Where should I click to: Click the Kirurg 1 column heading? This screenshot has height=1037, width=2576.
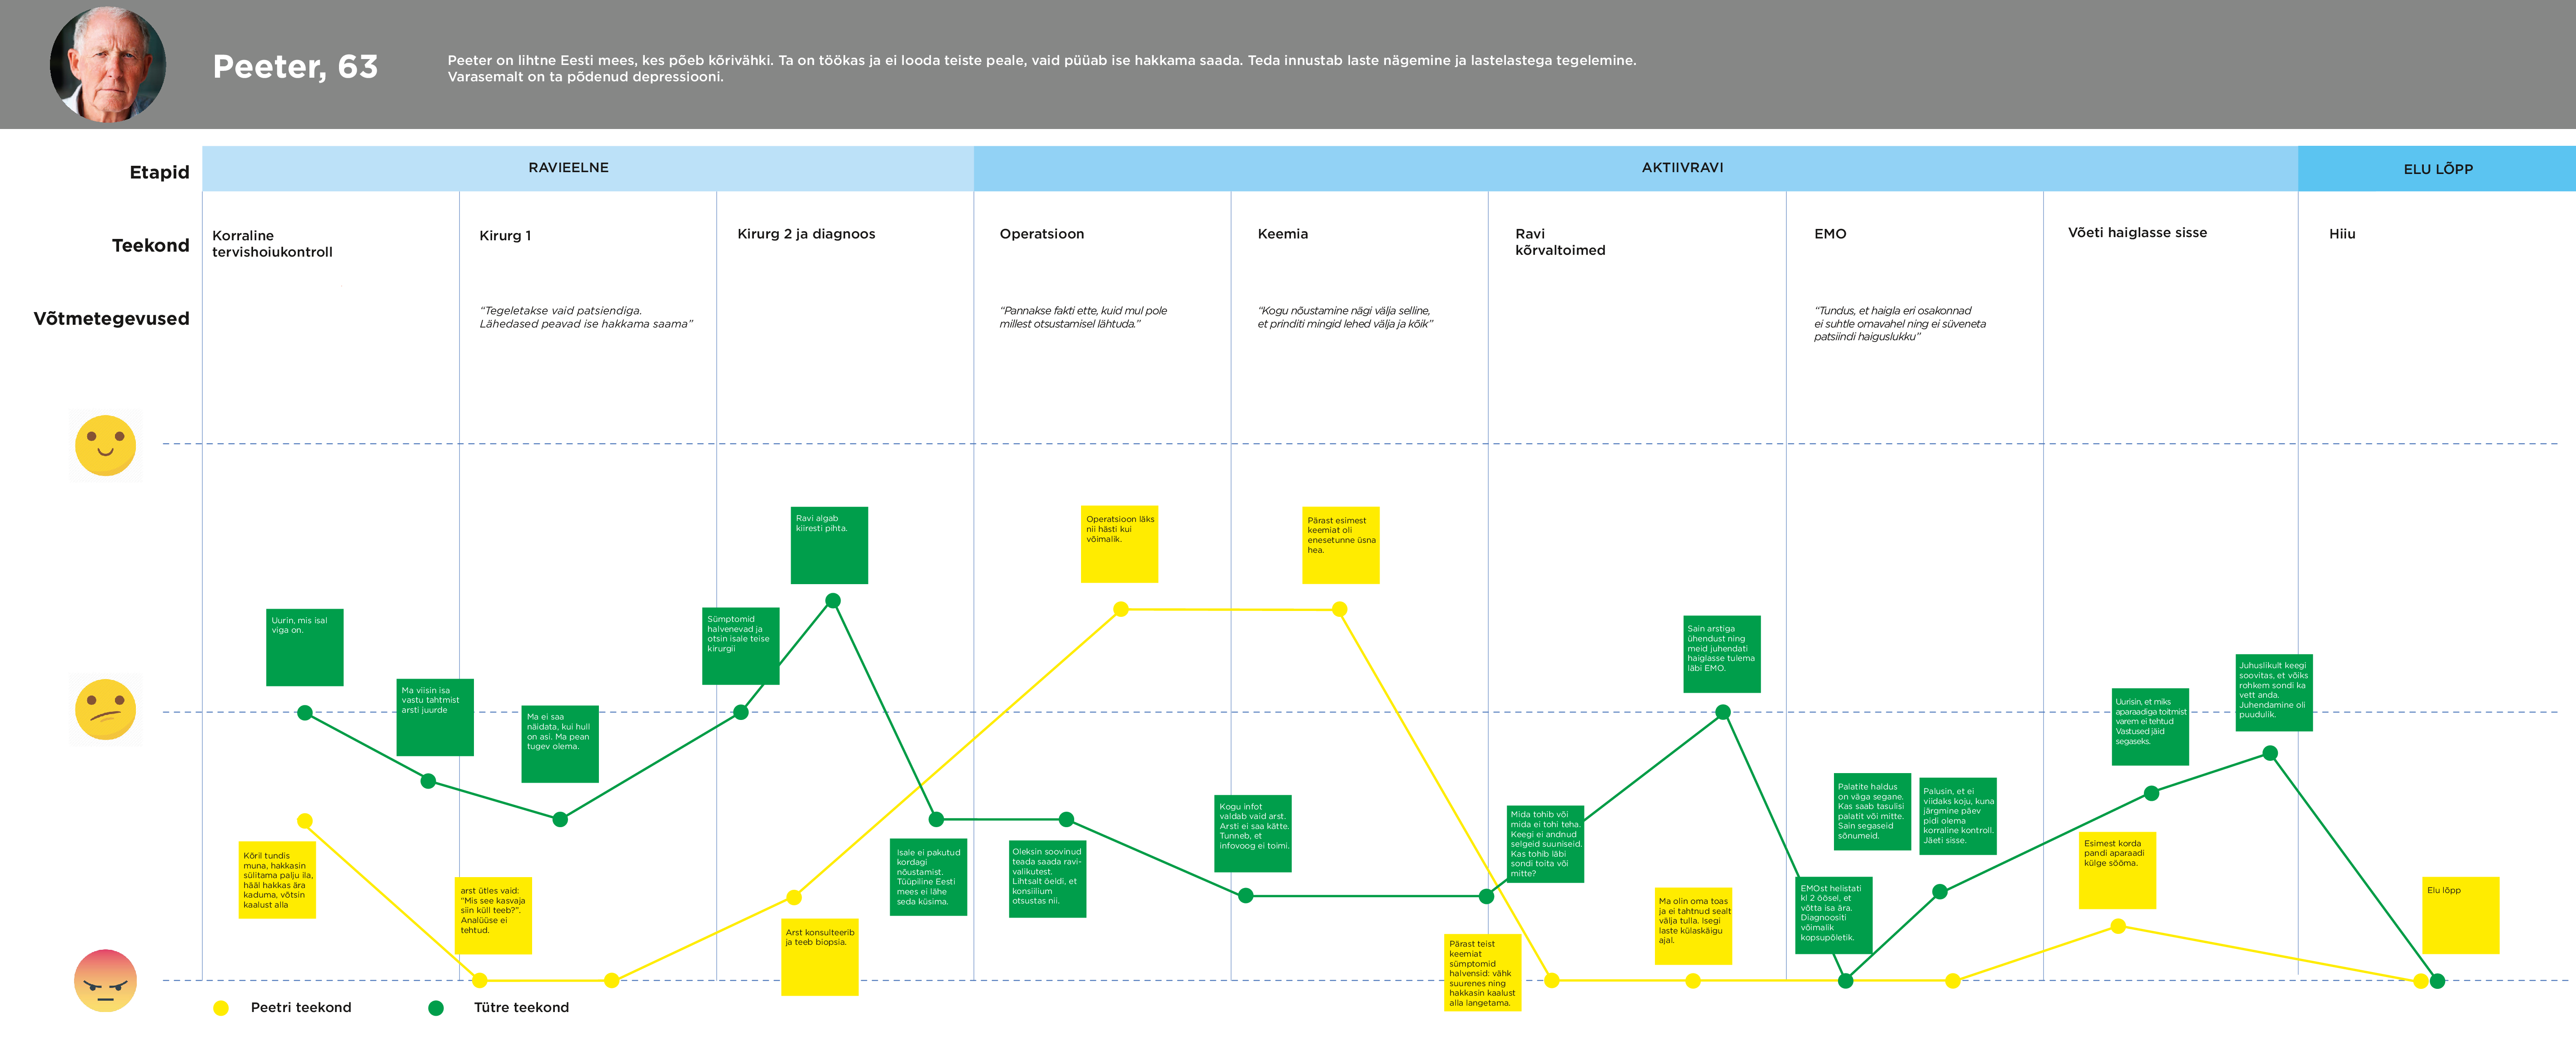[504, 236]
